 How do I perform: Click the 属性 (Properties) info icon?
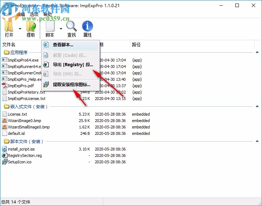point(87,26)
